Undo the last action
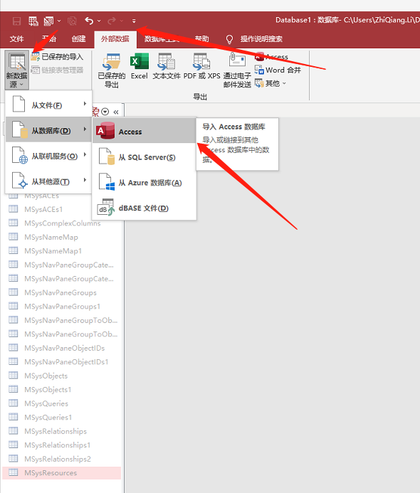This screenshot has width=420, height=493. pyautogui.click(x=89, y=21)
